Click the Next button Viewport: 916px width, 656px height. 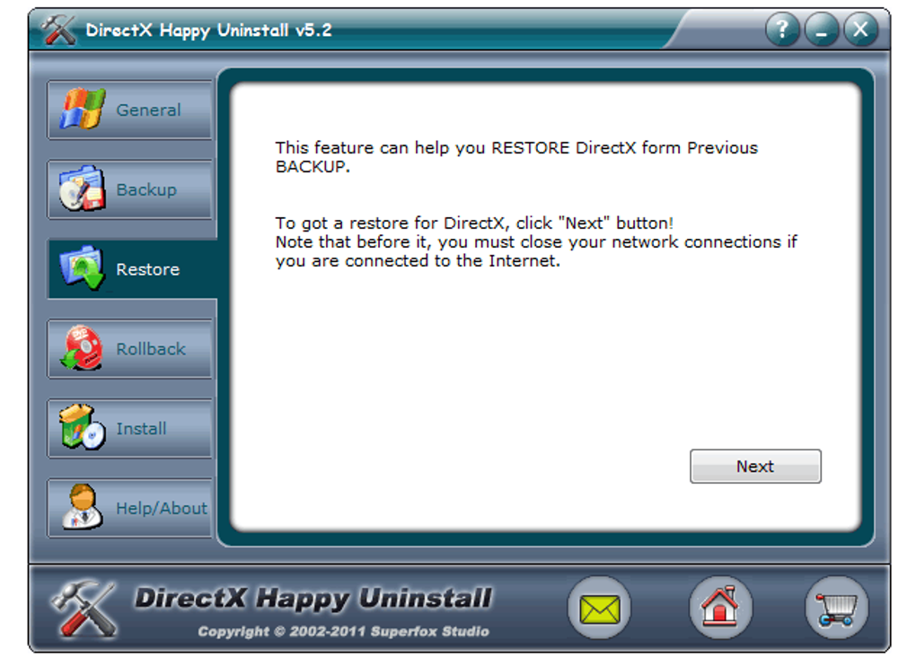(x=755, y=467)
